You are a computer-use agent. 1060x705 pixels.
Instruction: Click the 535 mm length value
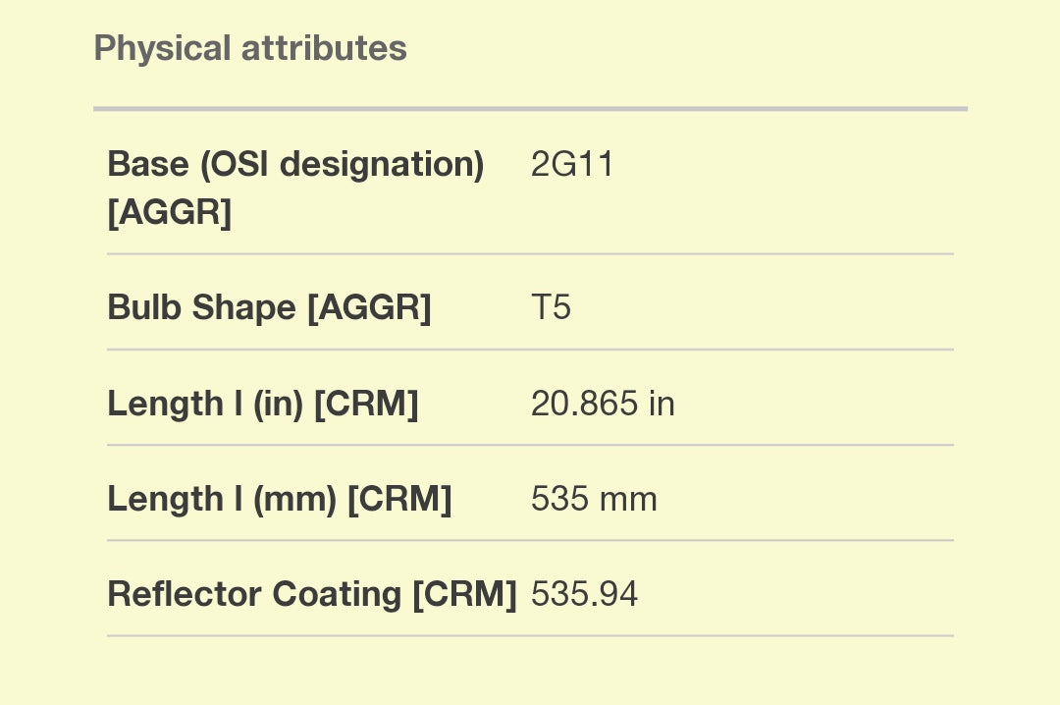point(594,499)
